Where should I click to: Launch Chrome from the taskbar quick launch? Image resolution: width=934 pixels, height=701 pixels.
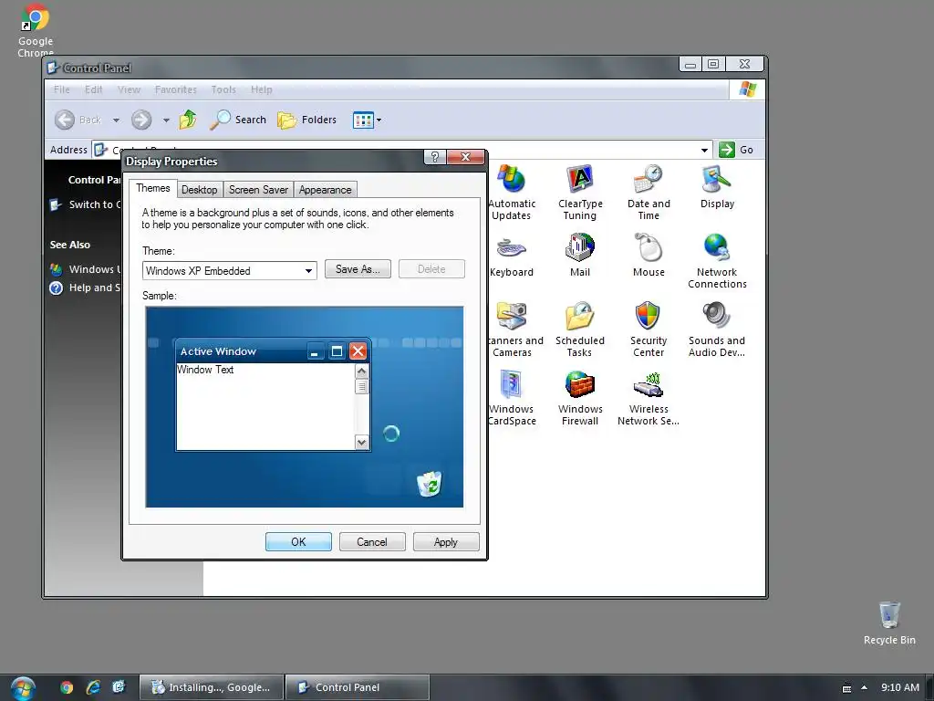[67, 687]
